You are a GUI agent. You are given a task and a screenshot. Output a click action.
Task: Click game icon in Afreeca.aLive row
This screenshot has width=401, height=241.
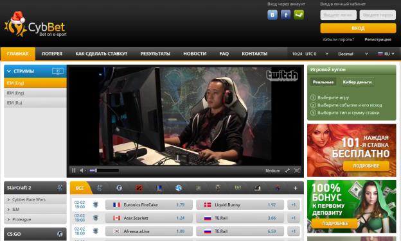[x=96, y=231]
